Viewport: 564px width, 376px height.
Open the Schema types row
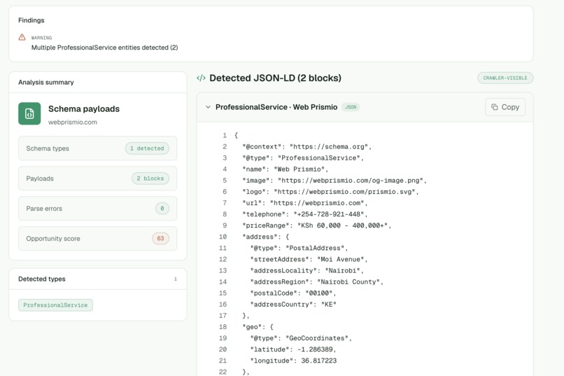tap(97, 148)
